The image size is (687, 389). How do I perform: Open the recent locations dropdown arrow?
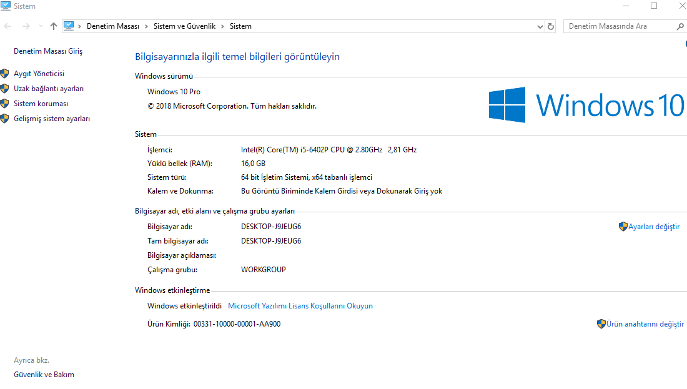coord(41,26)
